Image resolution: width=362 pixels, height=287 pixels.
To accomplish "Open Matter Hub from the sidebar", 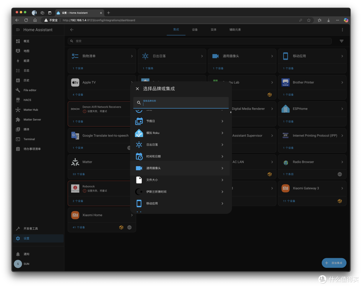I will [38, 110].
